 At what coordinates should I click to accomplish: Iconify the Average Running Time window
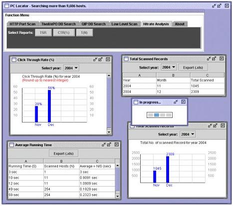click(104, 145)
